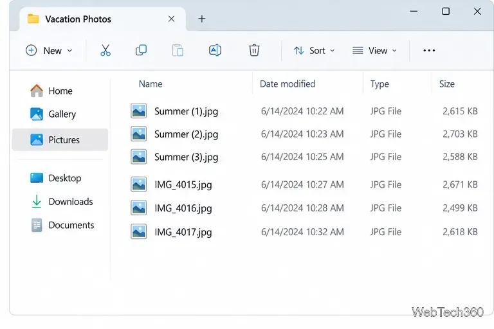This screenshot has width=494, height=329.
Task: Expand the New dropdown chevron
Action: tap(69, 51)
